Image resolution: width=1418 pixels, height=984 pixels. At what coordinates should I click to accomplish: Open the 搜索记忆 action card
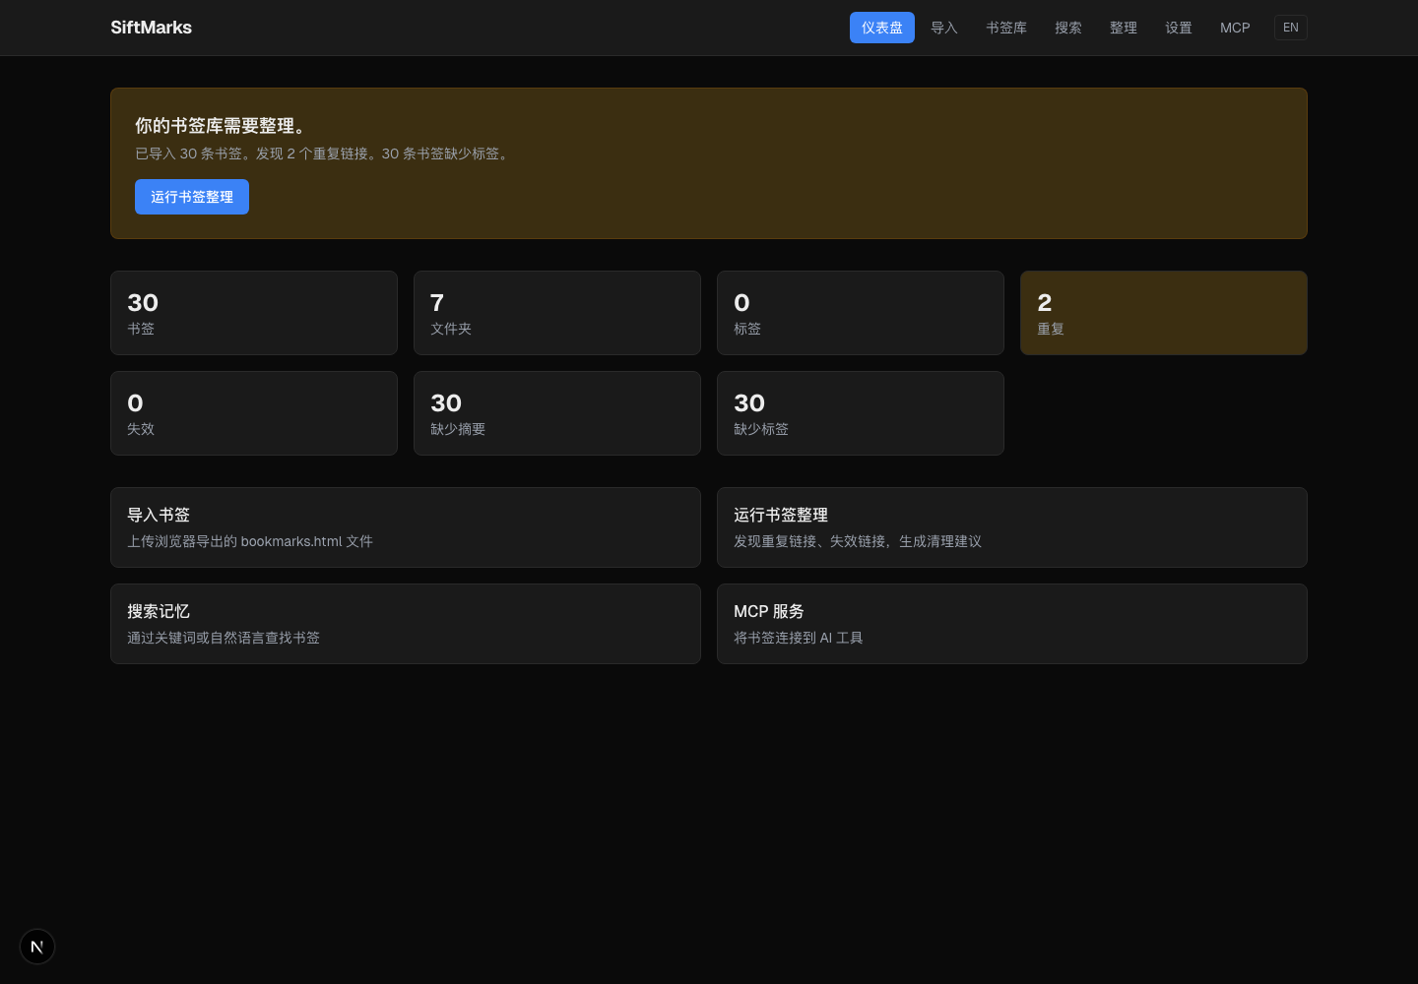(406, 624)
